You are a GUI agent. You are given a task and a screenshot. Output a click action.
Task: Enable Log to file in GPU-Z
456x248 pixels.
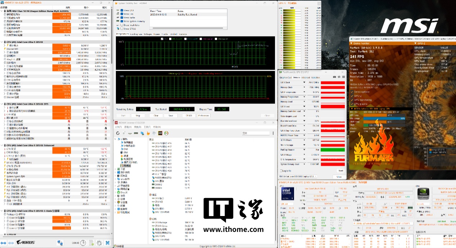pyautogui.click(x=282, y=171)
